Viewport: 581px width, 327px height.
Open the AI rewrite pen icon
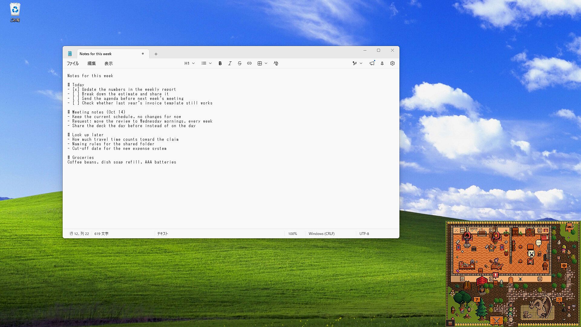click(354, 63)
